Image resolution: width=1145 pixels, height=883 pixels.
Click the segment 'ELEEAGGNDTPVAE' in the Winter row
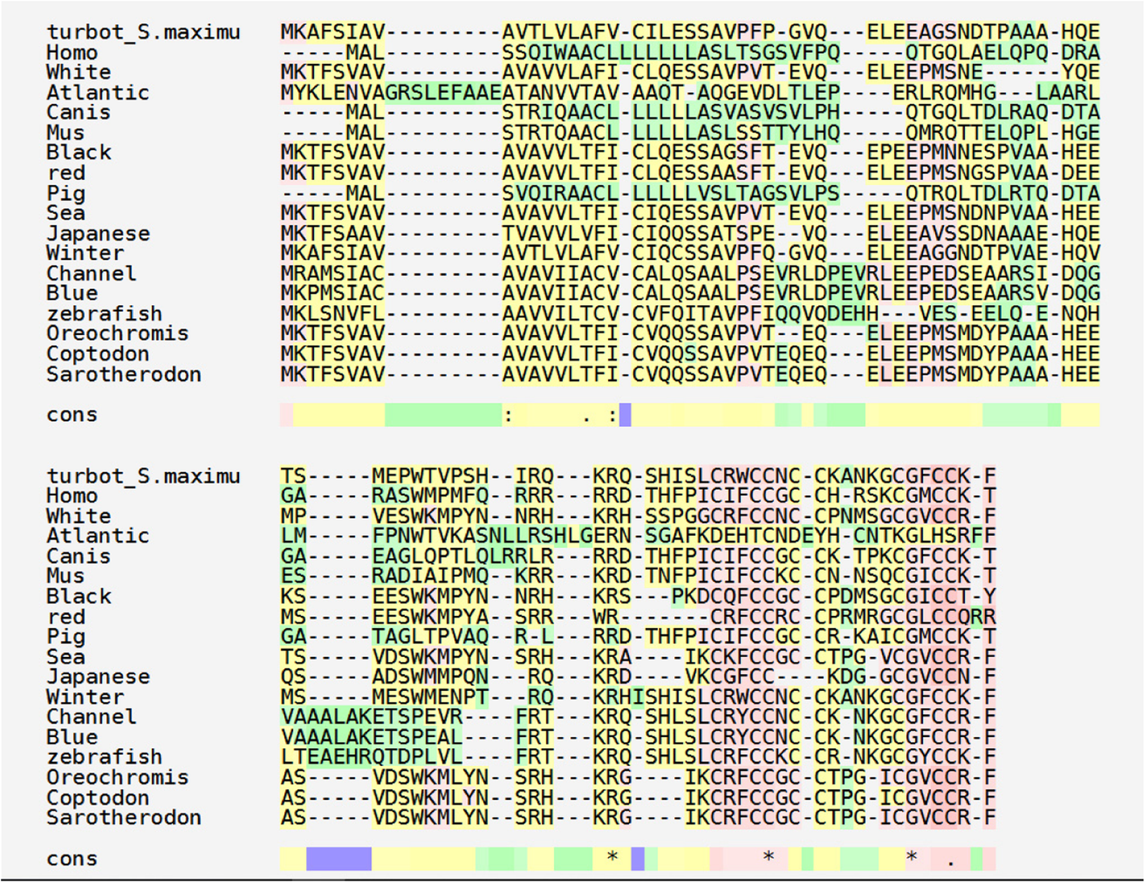pos(958,253)
